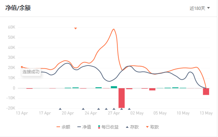Open the 近180天 period dropdown
This screenshot has height=137, width=218.
200,8
